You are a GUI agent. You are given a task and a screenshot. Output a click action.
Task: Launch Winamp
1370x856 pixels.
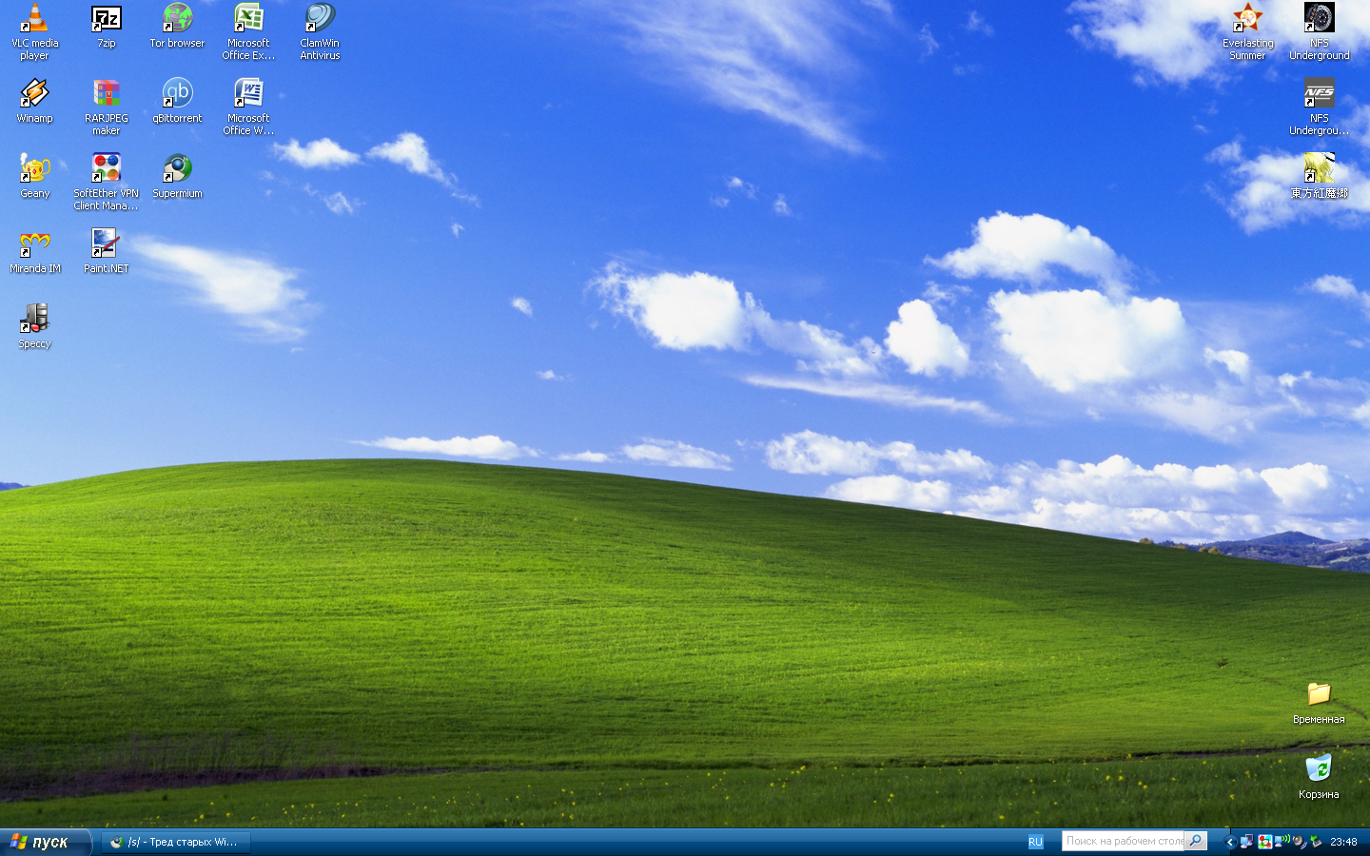pos(34,95)
